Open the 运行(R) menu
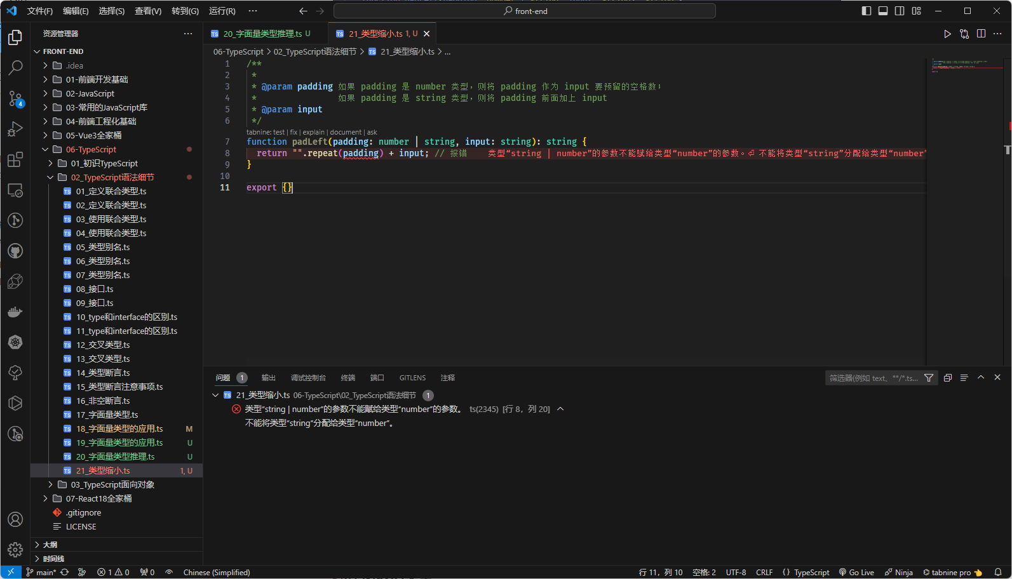Image resolution: width=1012 pixels, height=579 pixels. pyautogui.click(x=222, y=11)
